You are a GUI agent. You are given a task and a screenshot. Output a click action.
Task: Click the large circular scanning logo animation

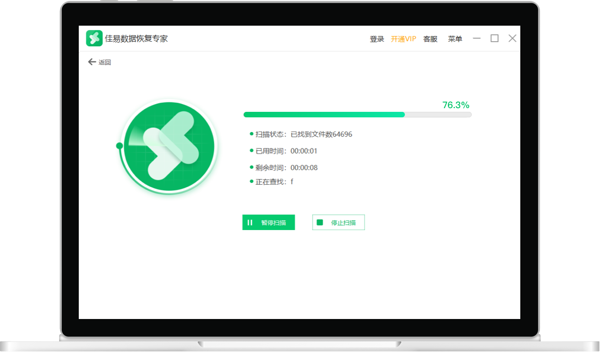coord(169,147)
